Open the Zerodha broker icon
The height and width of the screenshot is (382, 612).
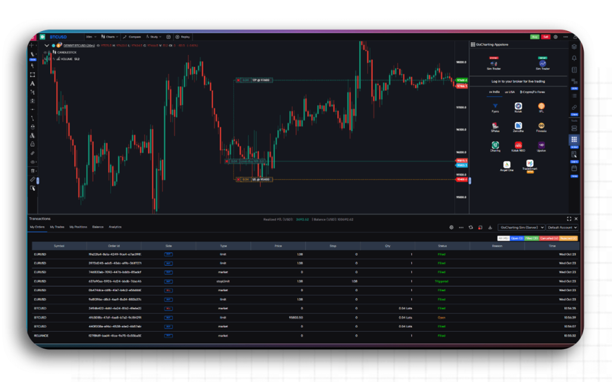[518, 127]
